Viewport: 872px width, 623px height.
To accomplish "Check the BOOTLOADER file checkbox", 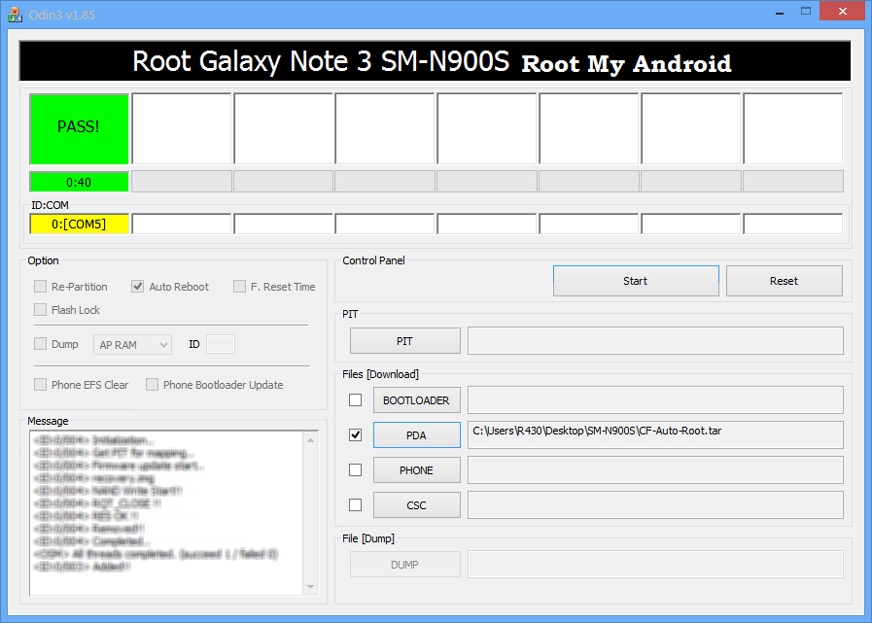I will (x=355, y=399).
